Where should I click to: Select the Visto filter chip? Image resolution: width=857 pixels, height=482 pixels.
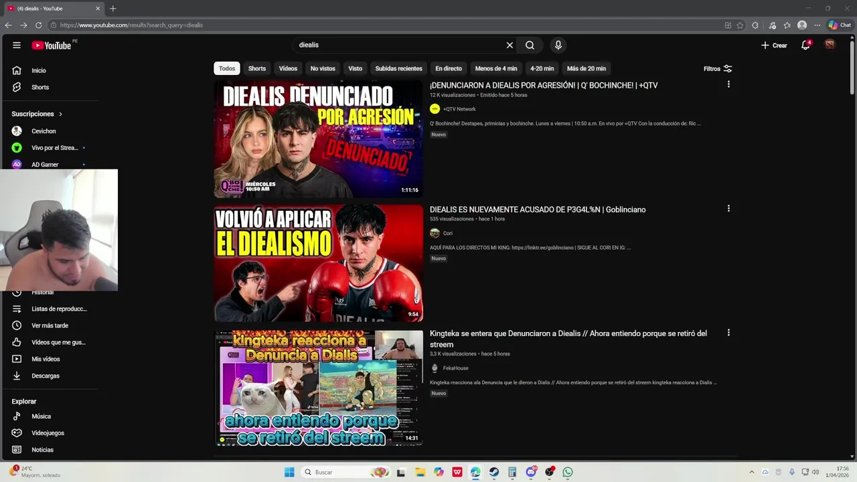(x=356, y=68)
